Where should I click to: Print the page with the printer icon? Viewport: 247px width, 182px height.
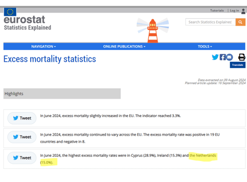[242, 57]
